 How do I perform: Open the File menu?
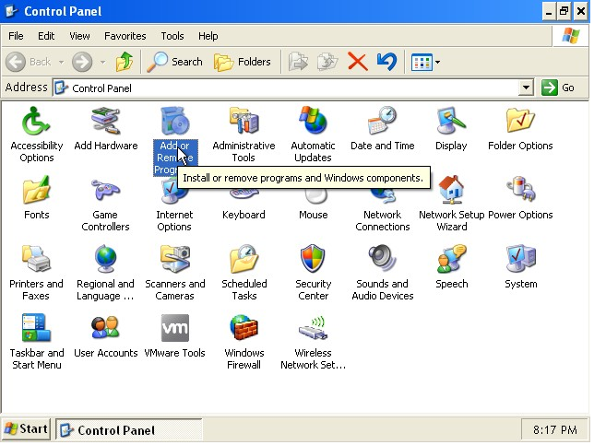16,36
